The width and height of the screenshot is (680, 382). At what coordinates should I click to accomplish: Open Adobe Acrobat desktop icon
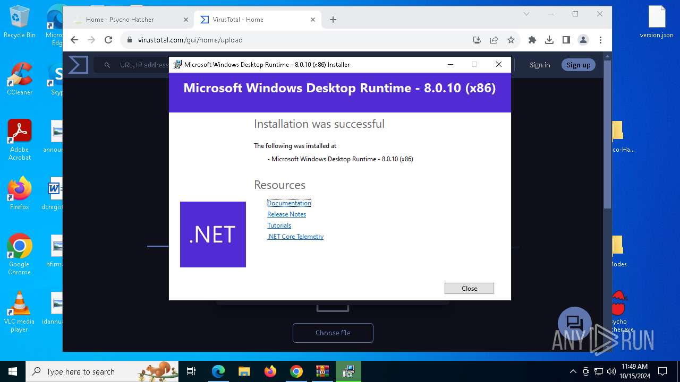tap(20, 140)
